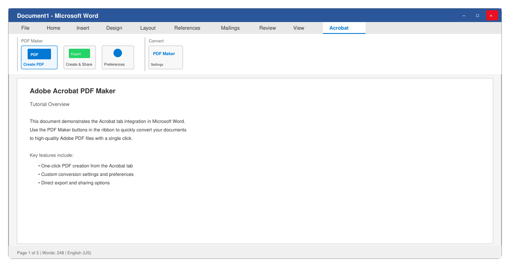Image resolution: width=510 pixels, height=267 pixels.
Task: Click the 'Document1 - Microsoft Word' title
Action: point(57,16)
